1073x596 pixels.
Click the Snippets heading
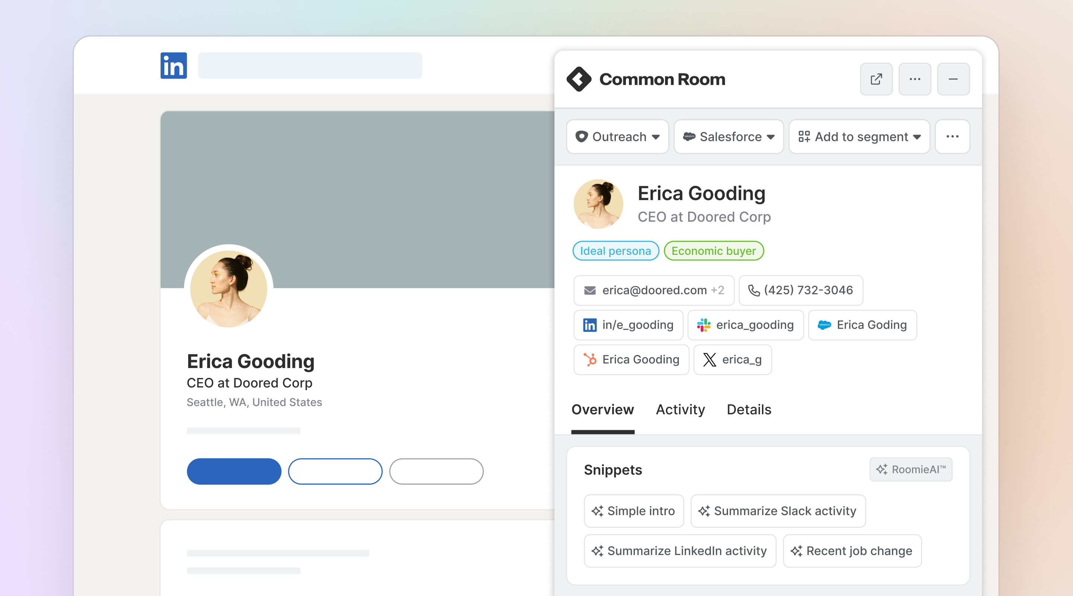click(613, 470)
